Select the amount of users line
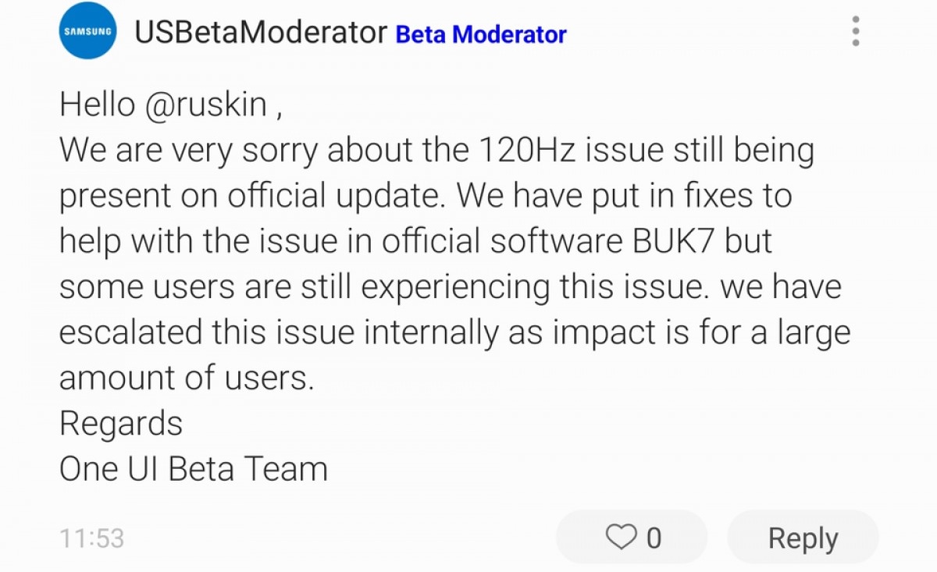Image resolution: width=937 pixels, height=572 pixels. [x=186, y=378]
